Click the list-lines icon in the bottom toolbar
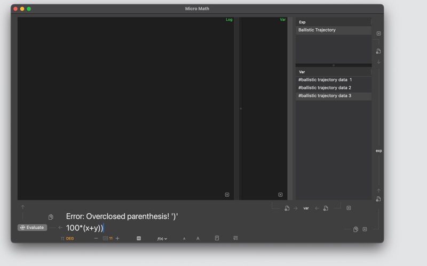Viewport: 427px width, 266px height. click(235, 238)
